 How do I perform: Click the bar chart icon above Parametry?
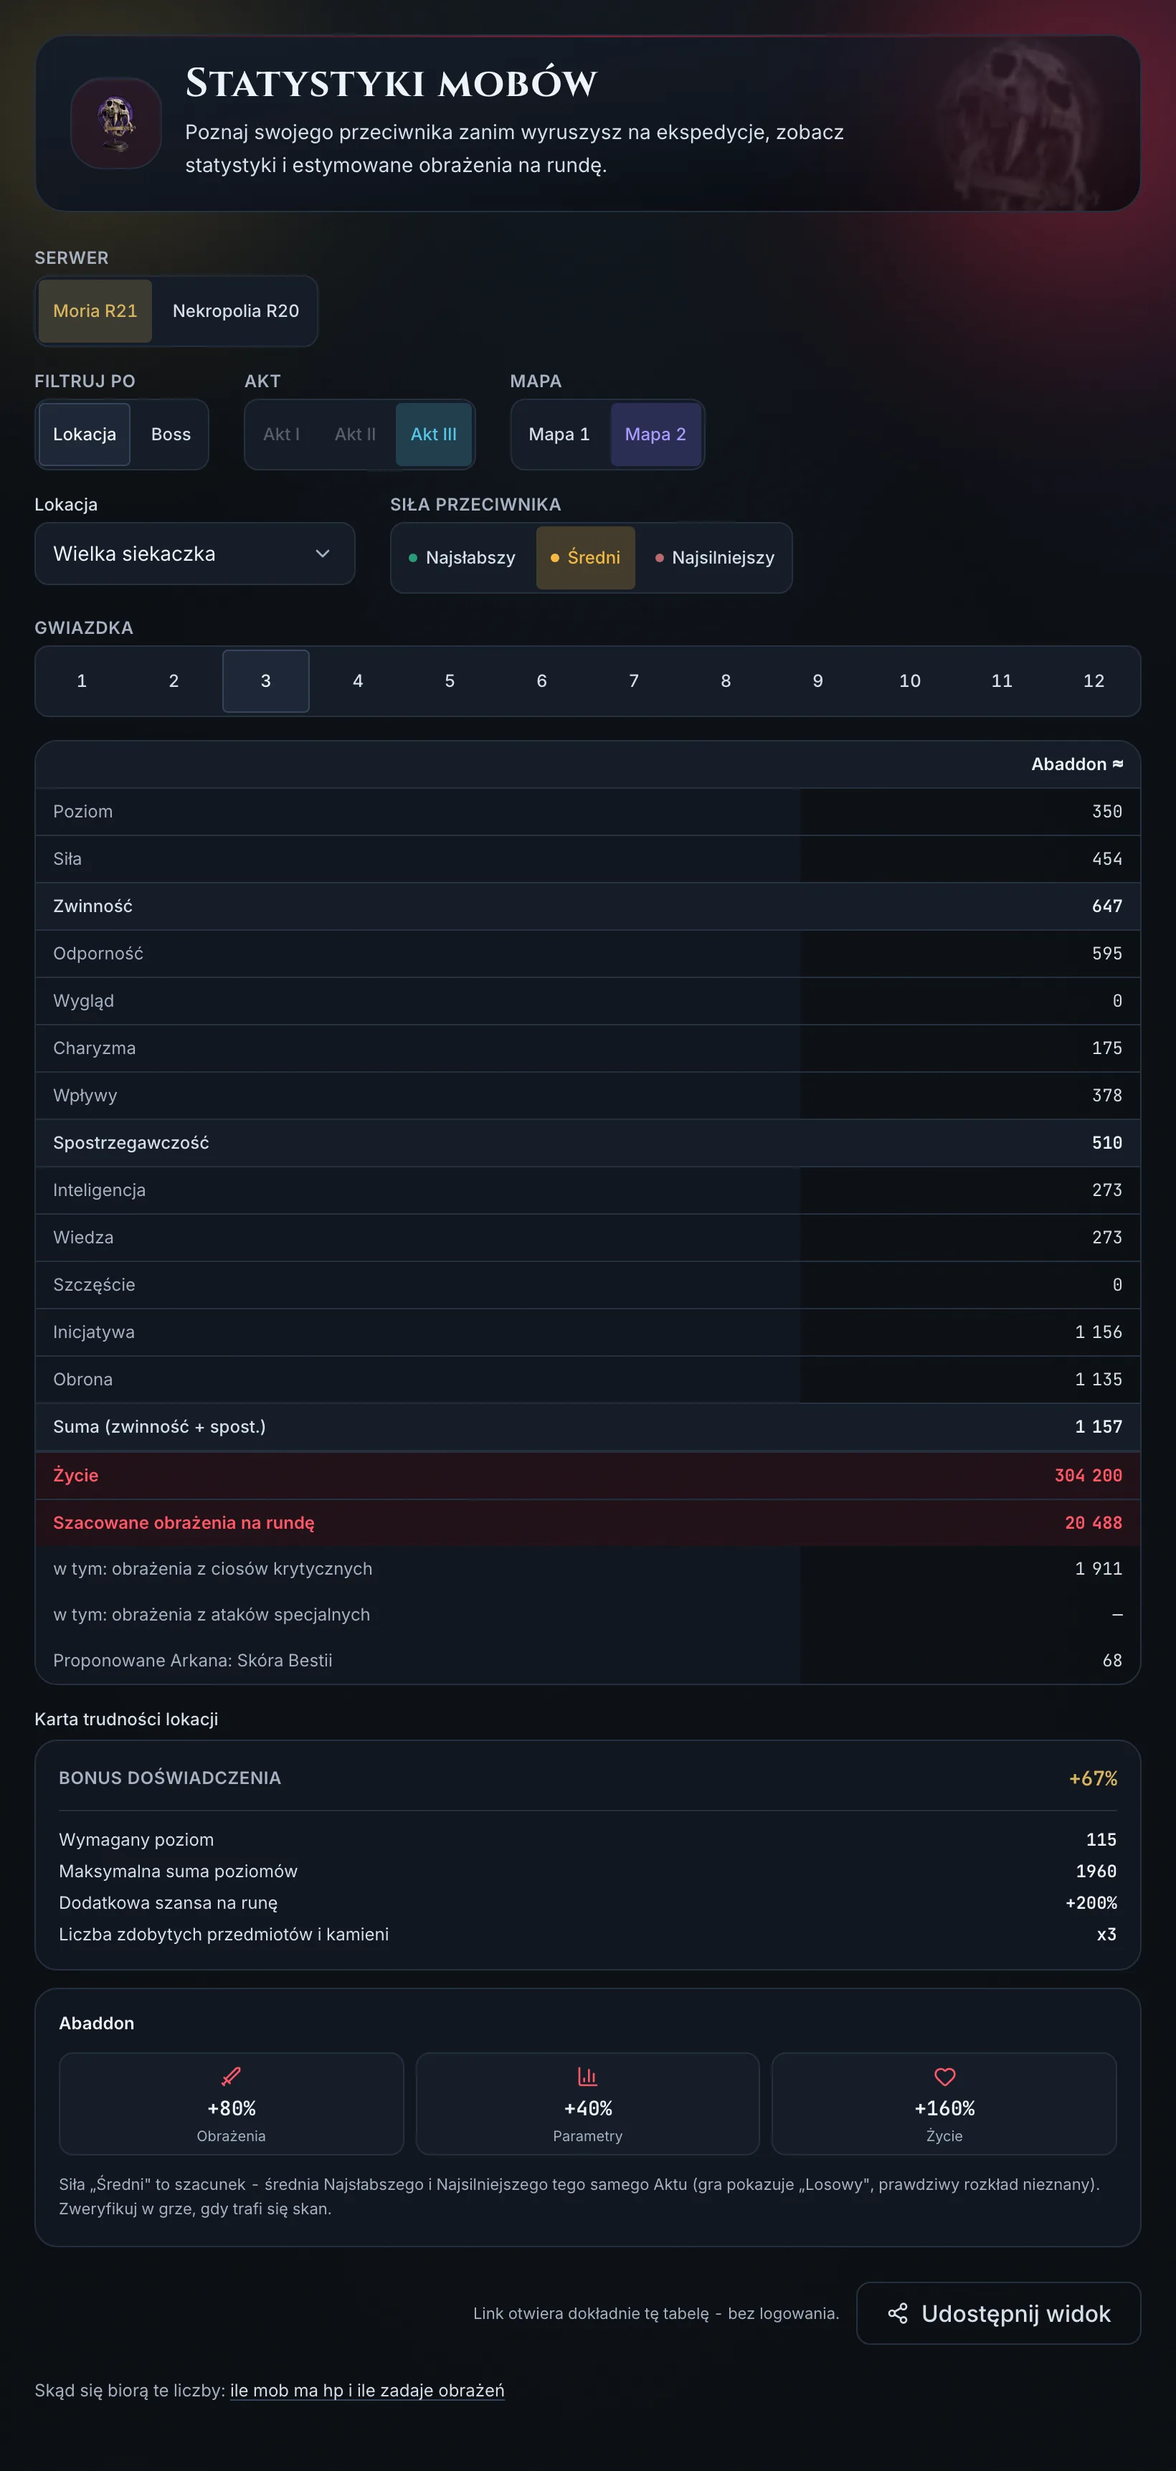coord(588,2077)
